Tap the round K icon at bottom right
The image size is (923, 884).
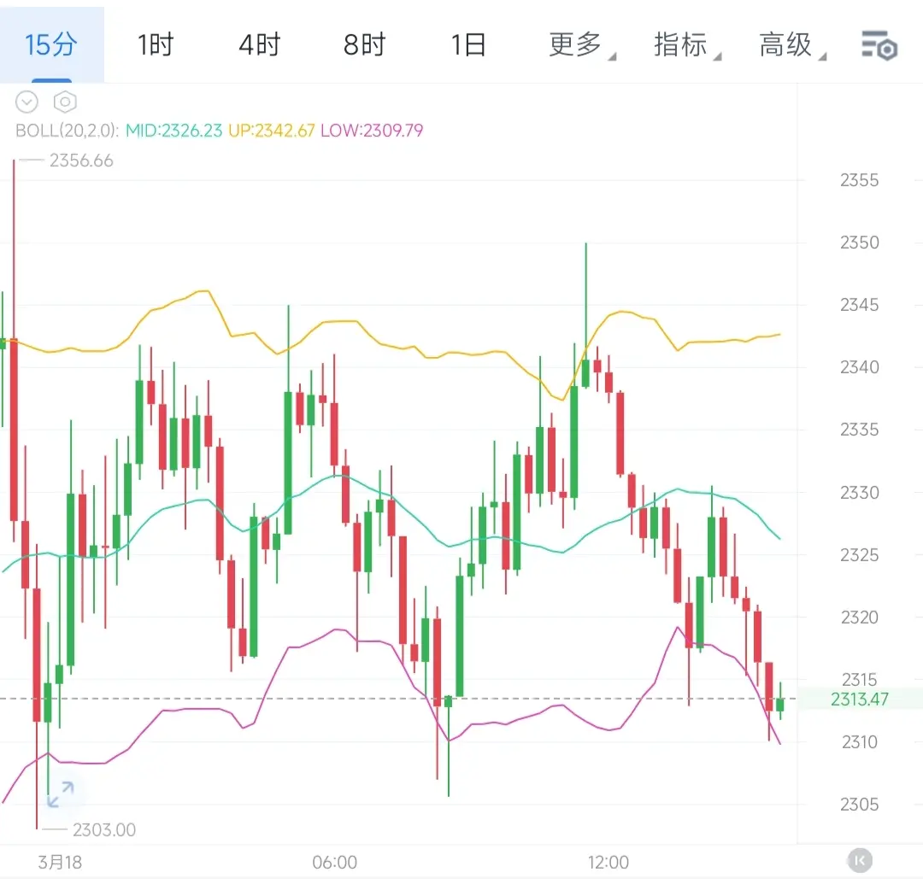tap(859, 859)
